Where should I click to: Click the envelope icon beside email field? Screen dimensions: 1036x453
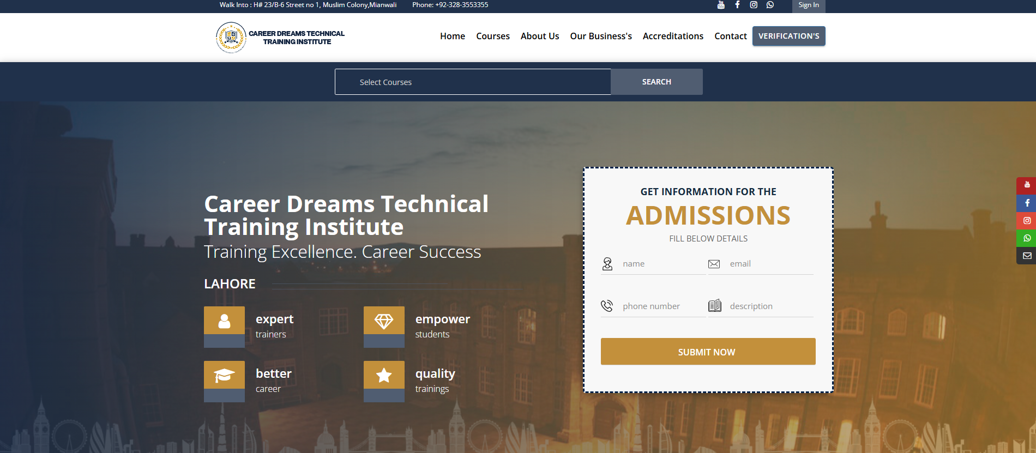click(714, 264)
